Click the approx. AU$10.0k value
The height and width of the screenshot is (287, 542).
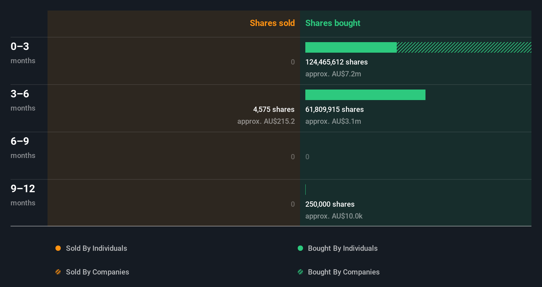point(334,216)
